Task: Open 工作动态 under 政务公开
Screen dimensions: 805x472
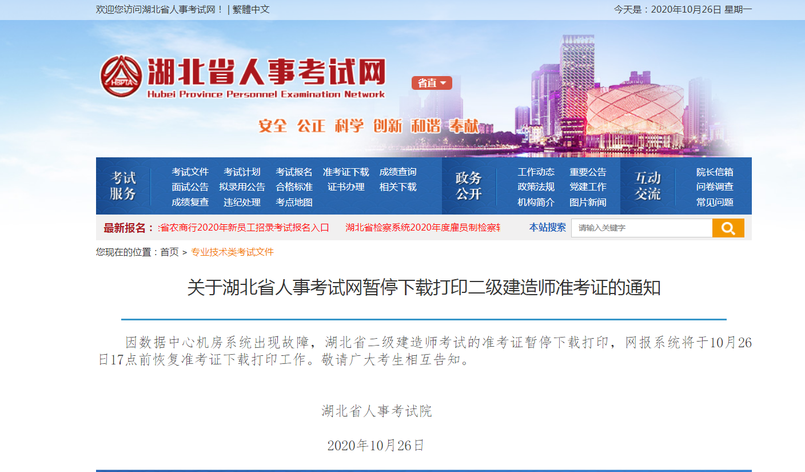Action: tap(536, 172)
